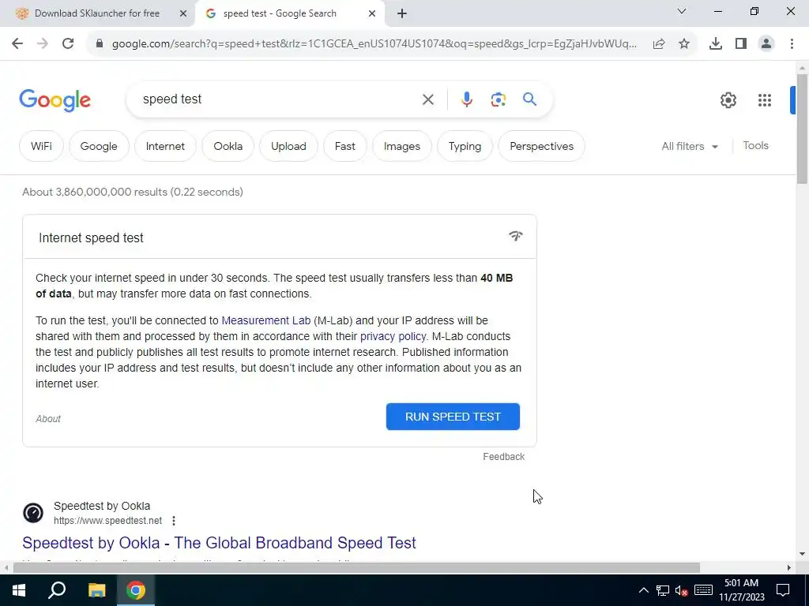Reload the page with the refresh icon
This screenshot has height=606, width=809.
click(68, 44)
